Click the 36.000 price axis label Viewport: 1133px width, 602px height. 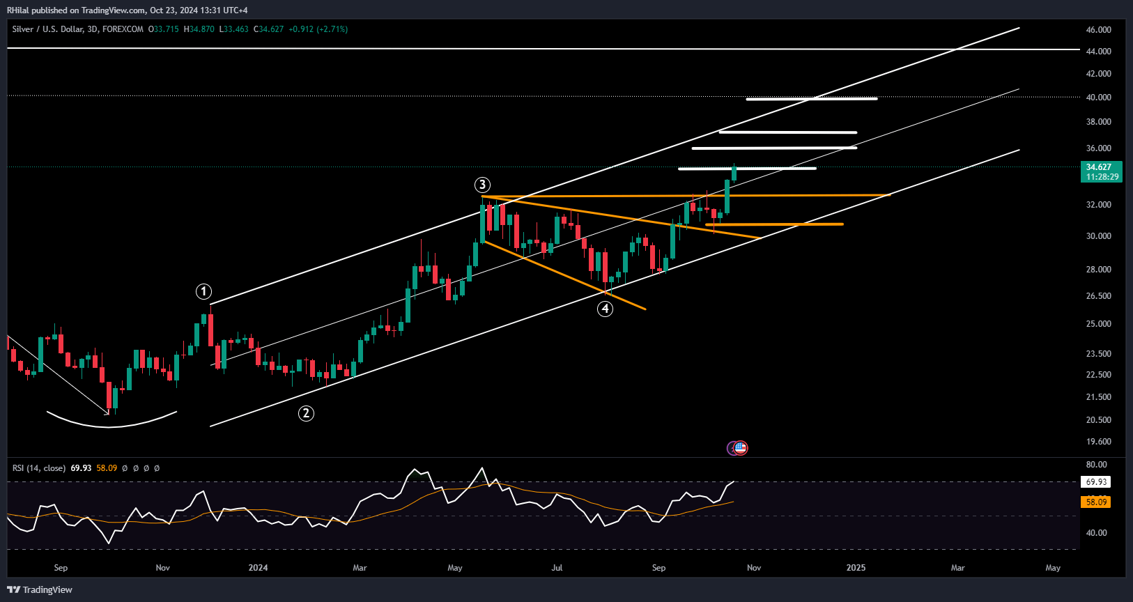(1099, 148)
